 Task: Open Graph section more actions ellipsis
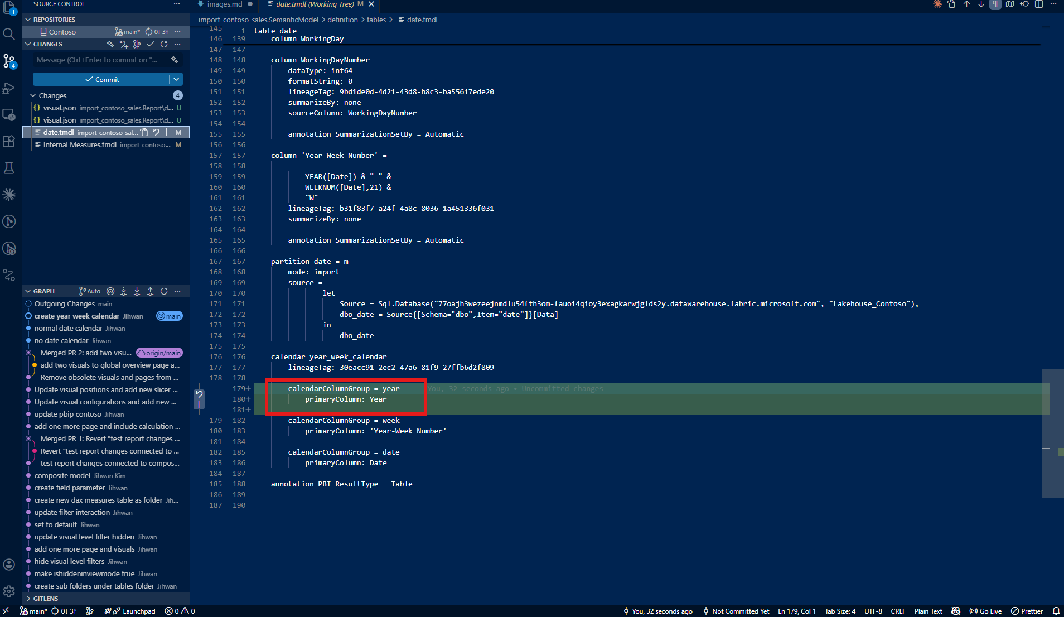click(x=177, y=291)
